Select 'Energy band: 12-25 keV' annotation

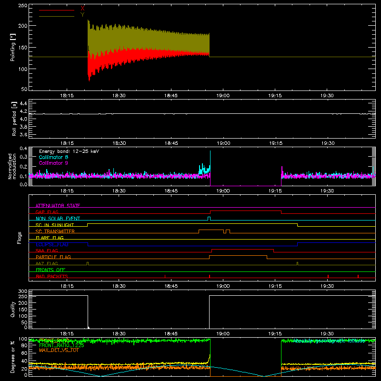click(x=69, y=151)
